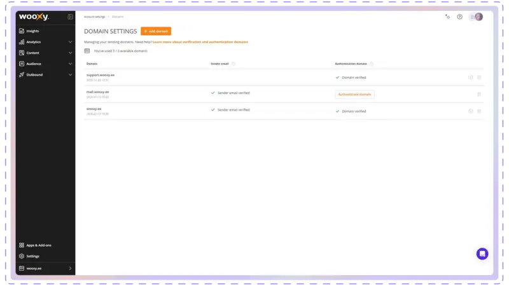Delete the support.wooxy.ee domain via trash icon
Viewport: 509px width, 286px height.
(x=479, y=78)
